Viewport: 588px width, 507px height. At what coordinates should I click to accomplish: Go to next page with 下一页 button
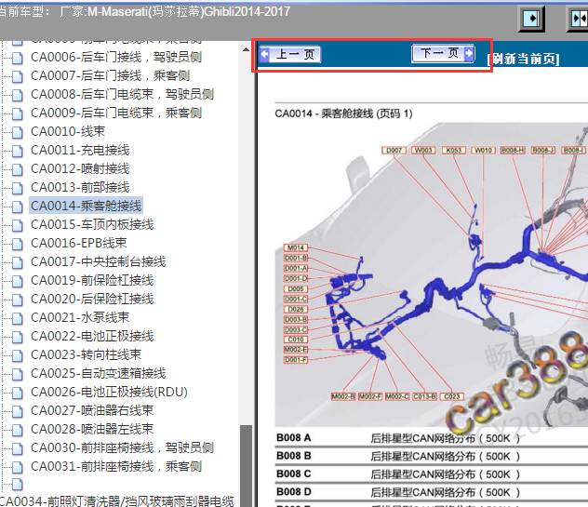click(x=443, y=53)
